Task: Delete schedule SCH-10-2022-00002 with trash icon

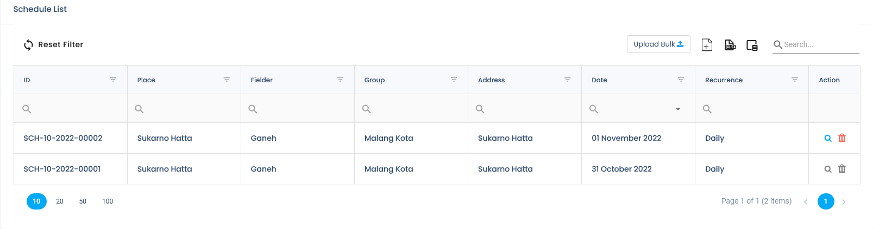Action: tap(842, 138)
